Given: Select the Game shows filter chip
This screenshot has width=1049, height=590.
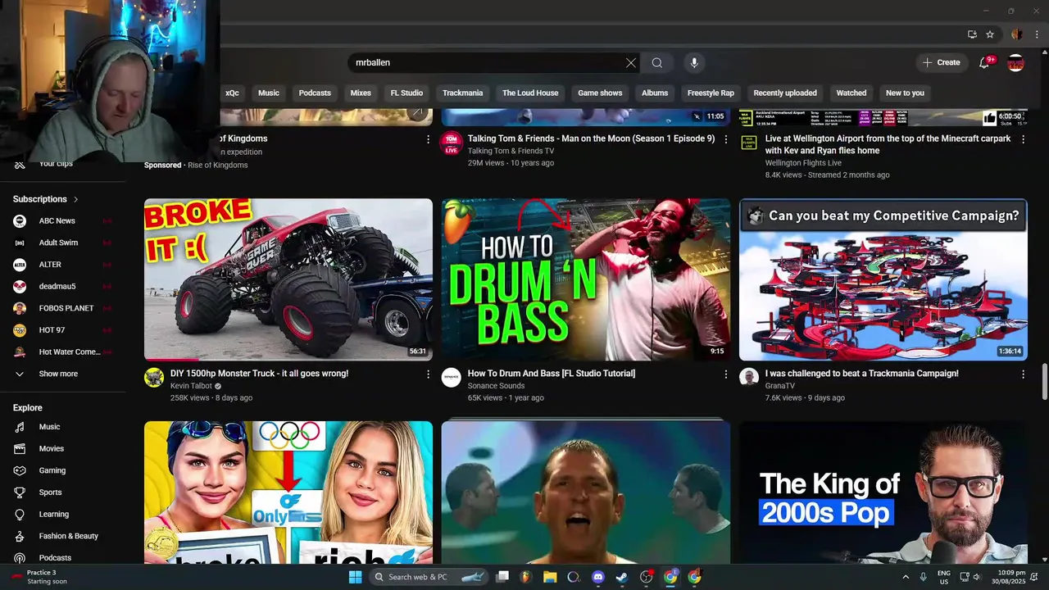Looking at the screenshot, I should click(x=600, y=93).
